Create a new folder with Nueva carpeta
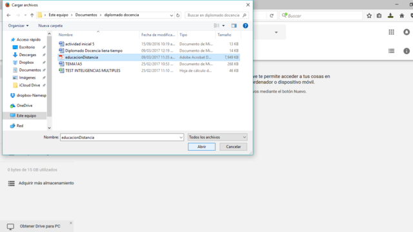 click(x=50, y=26)
